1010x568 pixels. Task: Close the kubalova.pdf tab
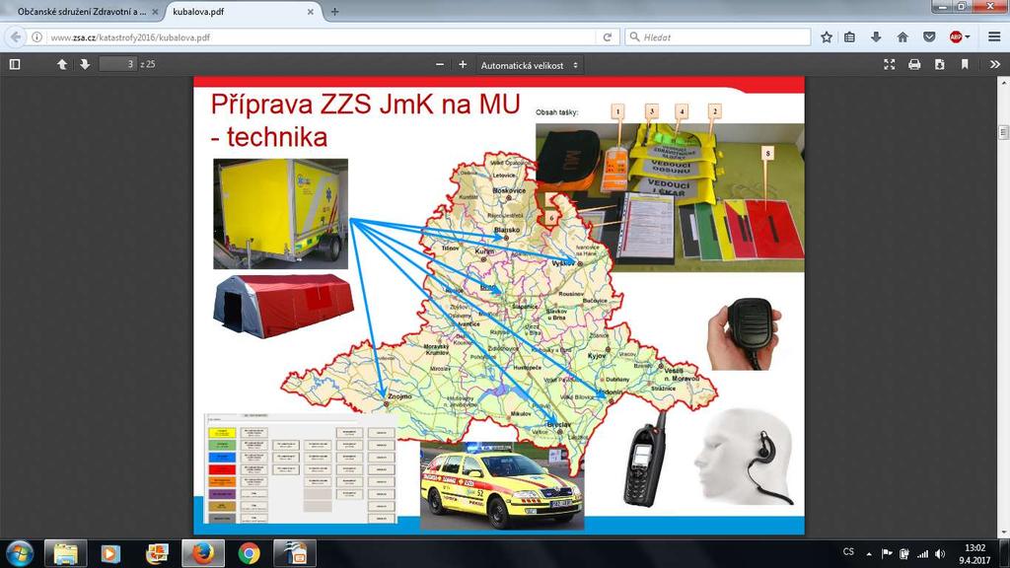pyautogui.click(x=311, y=12)
